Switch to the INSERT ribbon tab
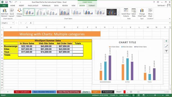Viewport: 172px width, 97px height. tap(21, 6)
